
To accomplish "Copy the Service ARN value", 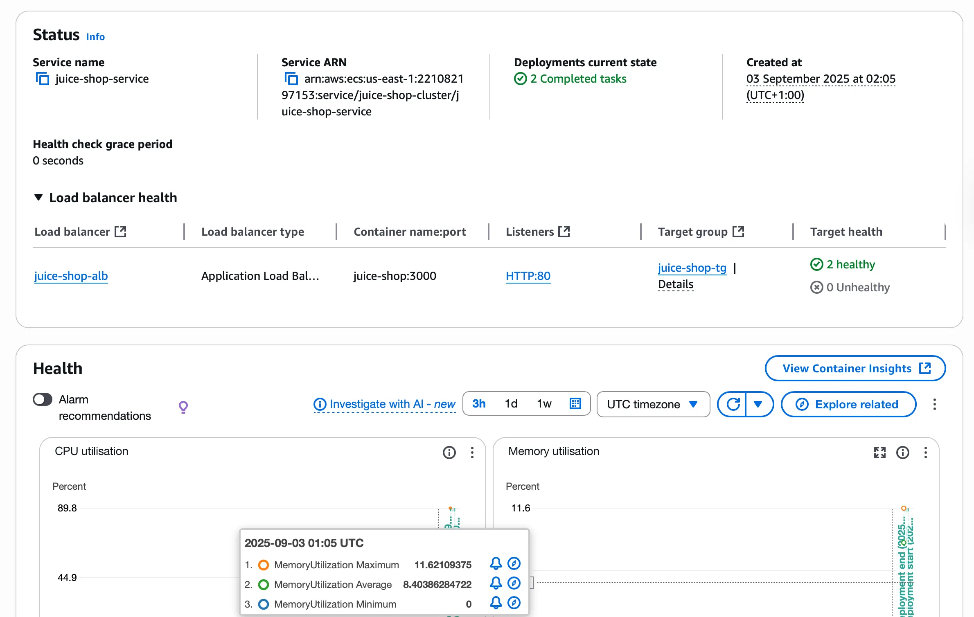I will pyautogui.click(x=291, y=79).
